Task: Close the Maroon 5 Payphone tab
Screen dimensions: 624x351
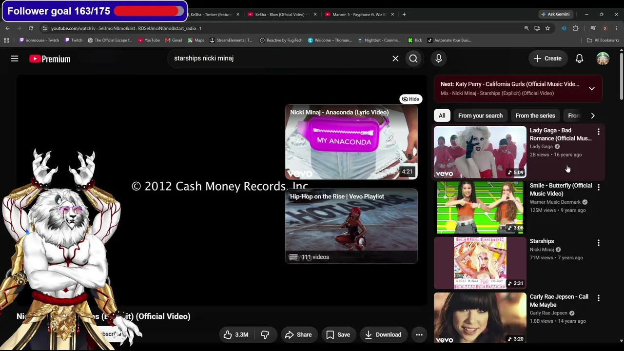Action: point(392,14)
